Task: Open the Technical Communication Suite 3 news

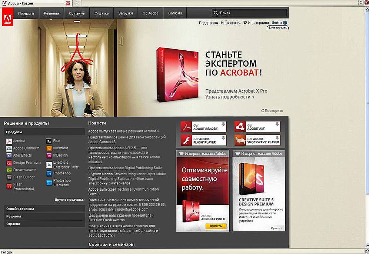Action: tap(123, 191)
